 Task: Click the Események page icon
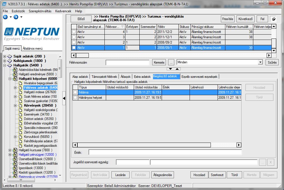20,114
